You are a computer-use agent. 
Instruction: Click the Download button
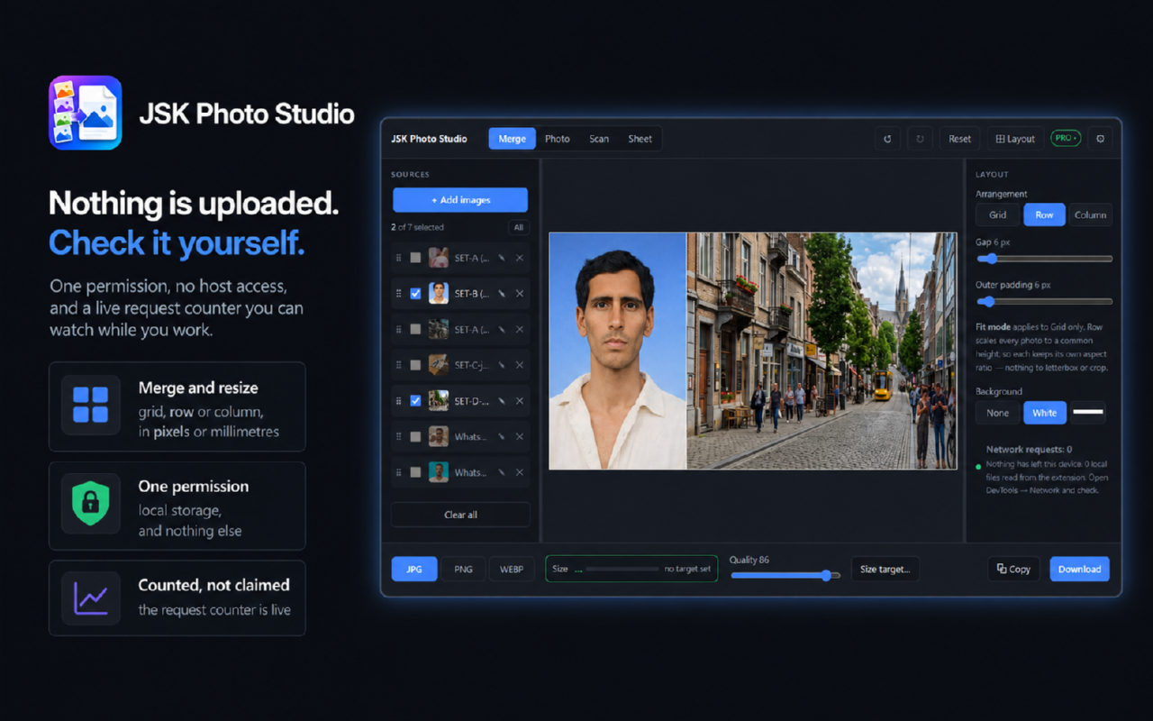(x=1080, y=570)
